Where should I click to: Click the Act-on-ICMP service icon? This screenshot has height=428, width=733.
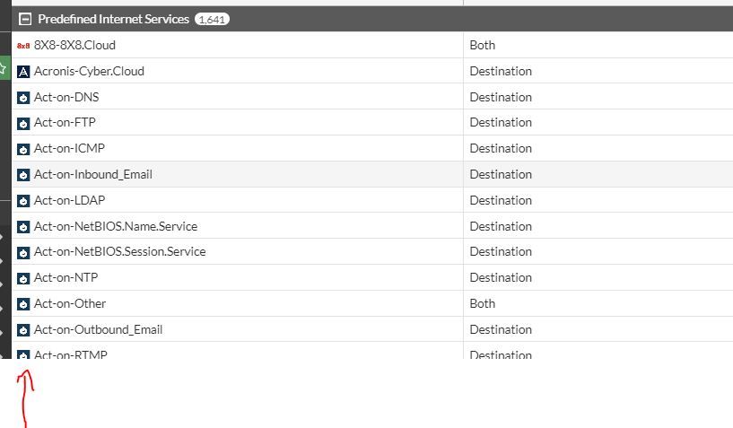[x=23, y=149]
